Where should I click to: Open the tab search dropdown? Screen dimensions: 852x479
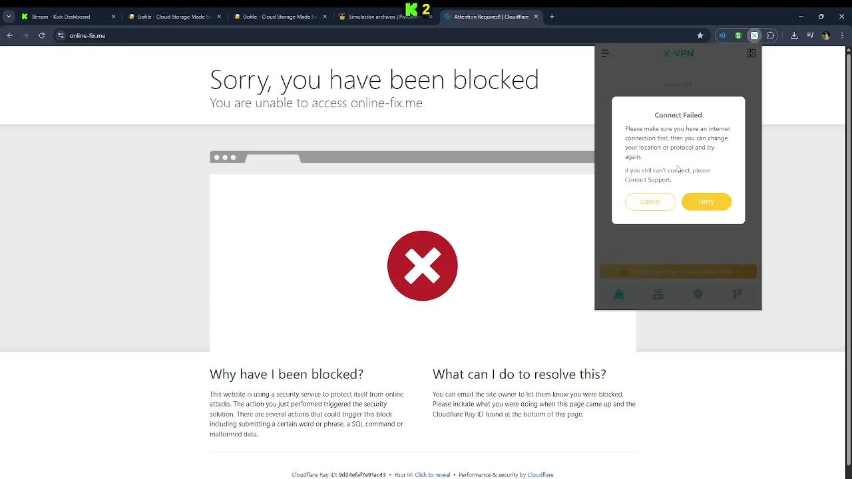[x=9, y=17]
